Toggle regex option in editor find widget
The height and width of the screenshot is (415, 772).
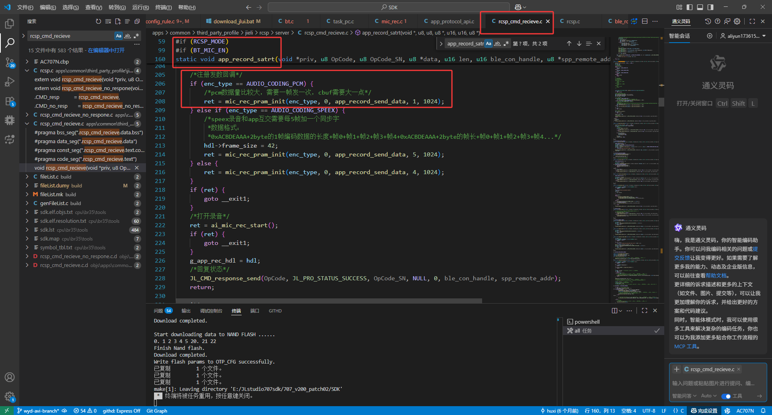(506, 43)
